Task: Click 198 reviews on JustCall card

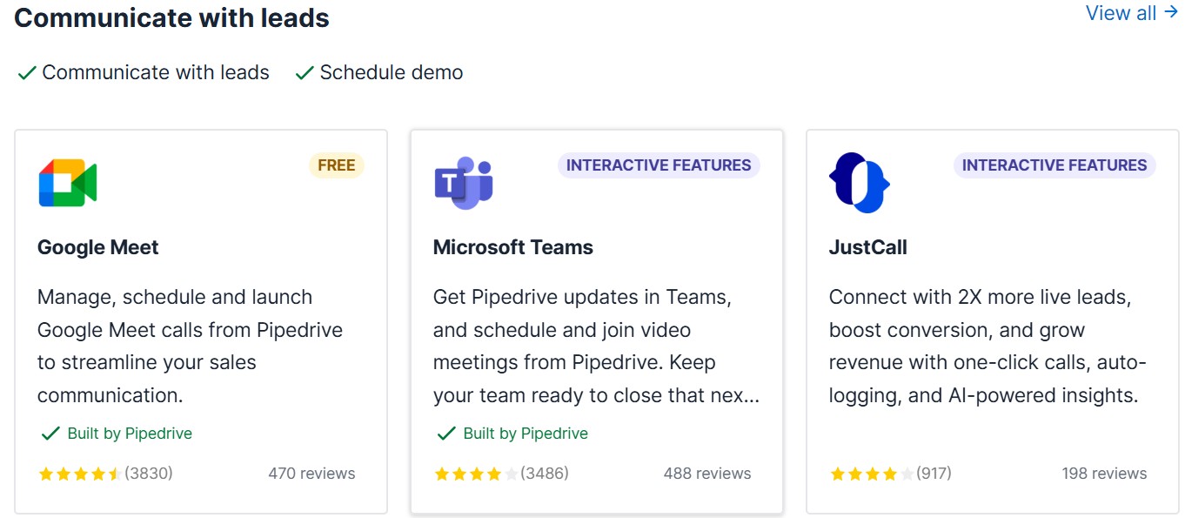Action: pyautogui.click(x=1104, y=474)
